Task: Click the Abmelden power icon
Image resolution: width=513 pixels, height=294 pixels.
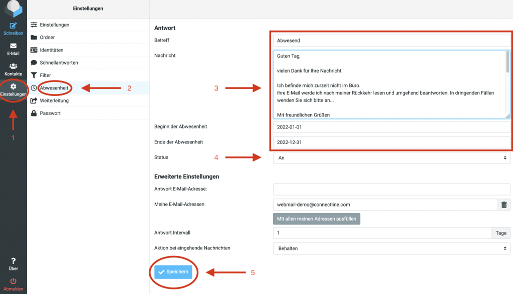Action: (x=13, y=281)
